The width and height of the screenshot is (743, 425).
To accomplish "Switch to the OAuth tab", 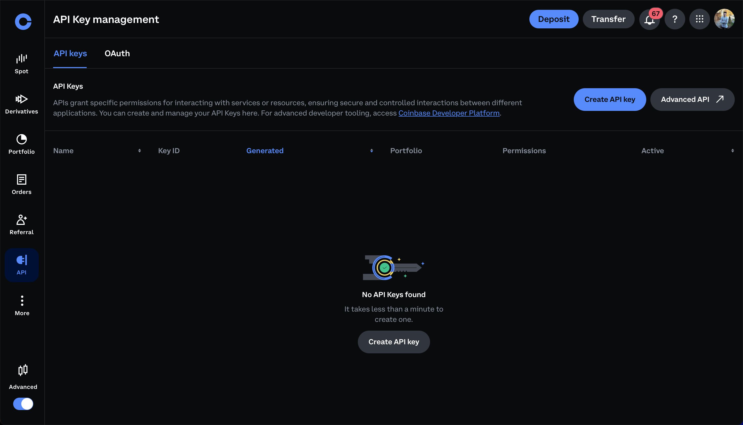I will point(117,53).
